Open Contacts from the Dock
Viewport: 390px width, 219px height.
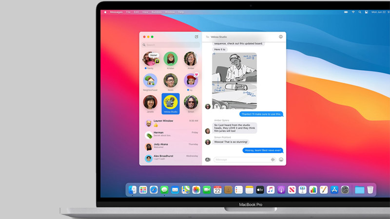point(228,190)
